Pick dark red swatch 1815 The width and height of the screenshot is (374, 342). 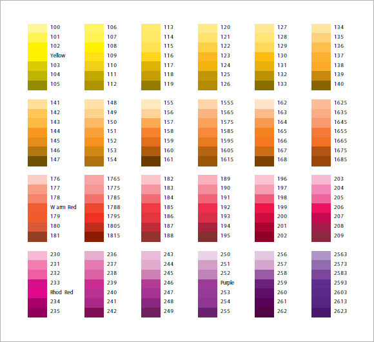(x=94, y=237)
